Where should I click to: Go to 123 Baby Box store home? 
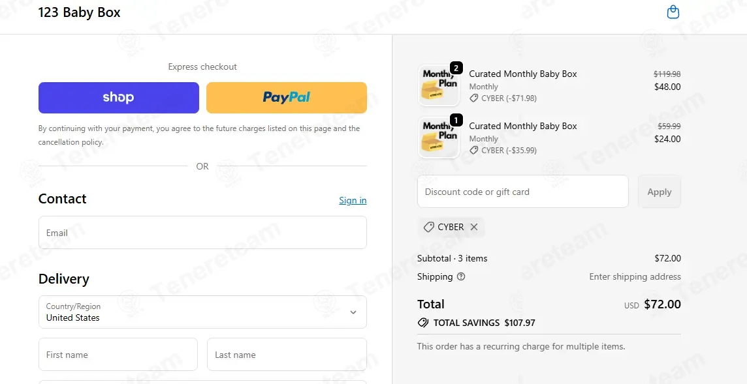[x=79, y=12]
